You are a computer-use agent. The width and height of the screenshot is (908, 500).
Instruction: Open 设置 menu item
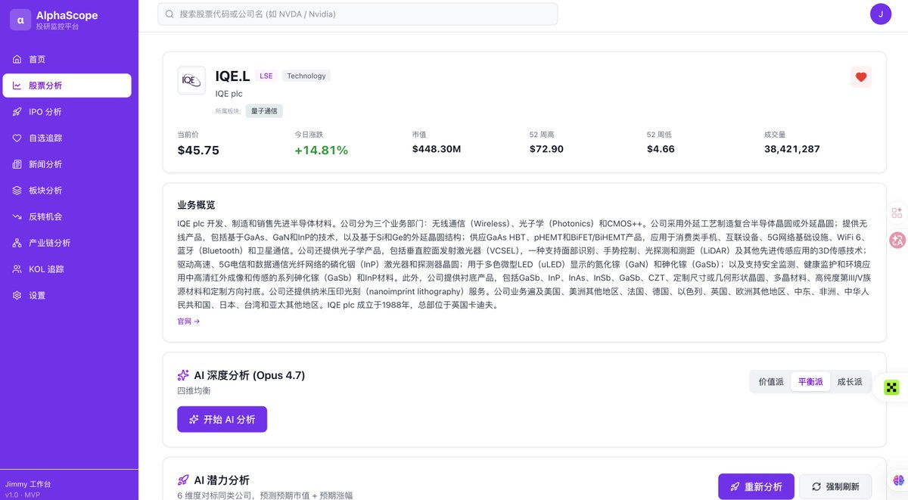pyautogui.click(x=67, y=295)
